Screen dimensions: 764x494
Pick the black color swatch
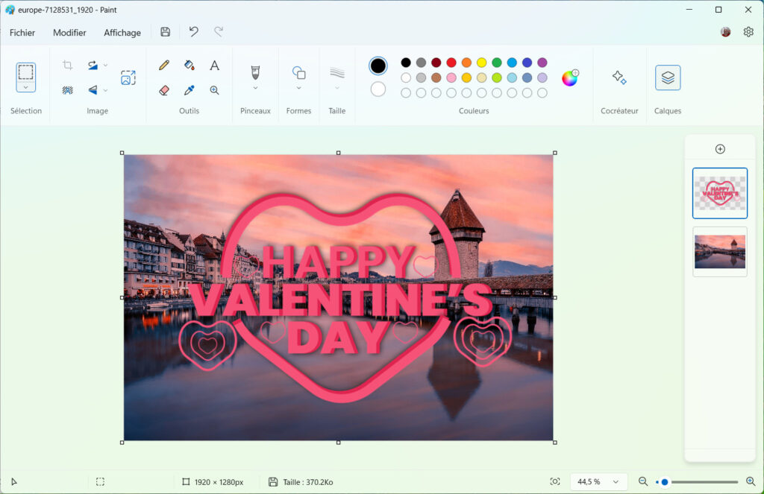tap(406, 63)
